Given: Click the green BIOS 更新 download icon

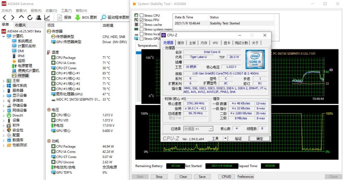Looking at the screenshot, I should point(77,18).
